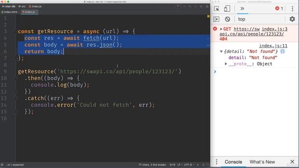Fold the .then callback at line 10
The image size is (299, 168).
[15, 78]
